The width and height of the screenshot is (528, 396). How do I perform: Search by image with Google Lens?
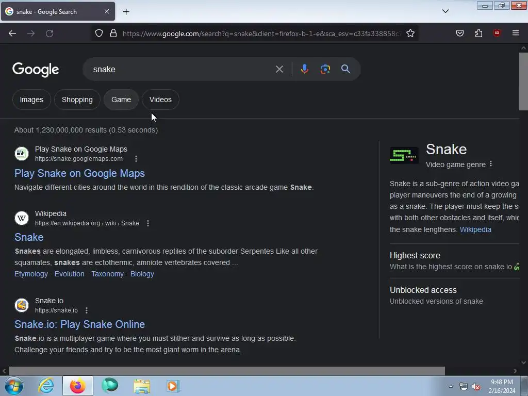coord(325,69)
